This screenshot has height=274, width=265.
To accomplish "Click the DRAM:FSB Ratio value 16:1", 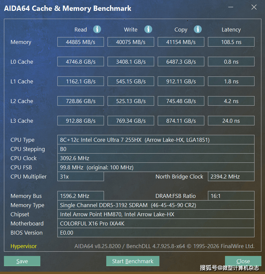I will coord(231,196).
